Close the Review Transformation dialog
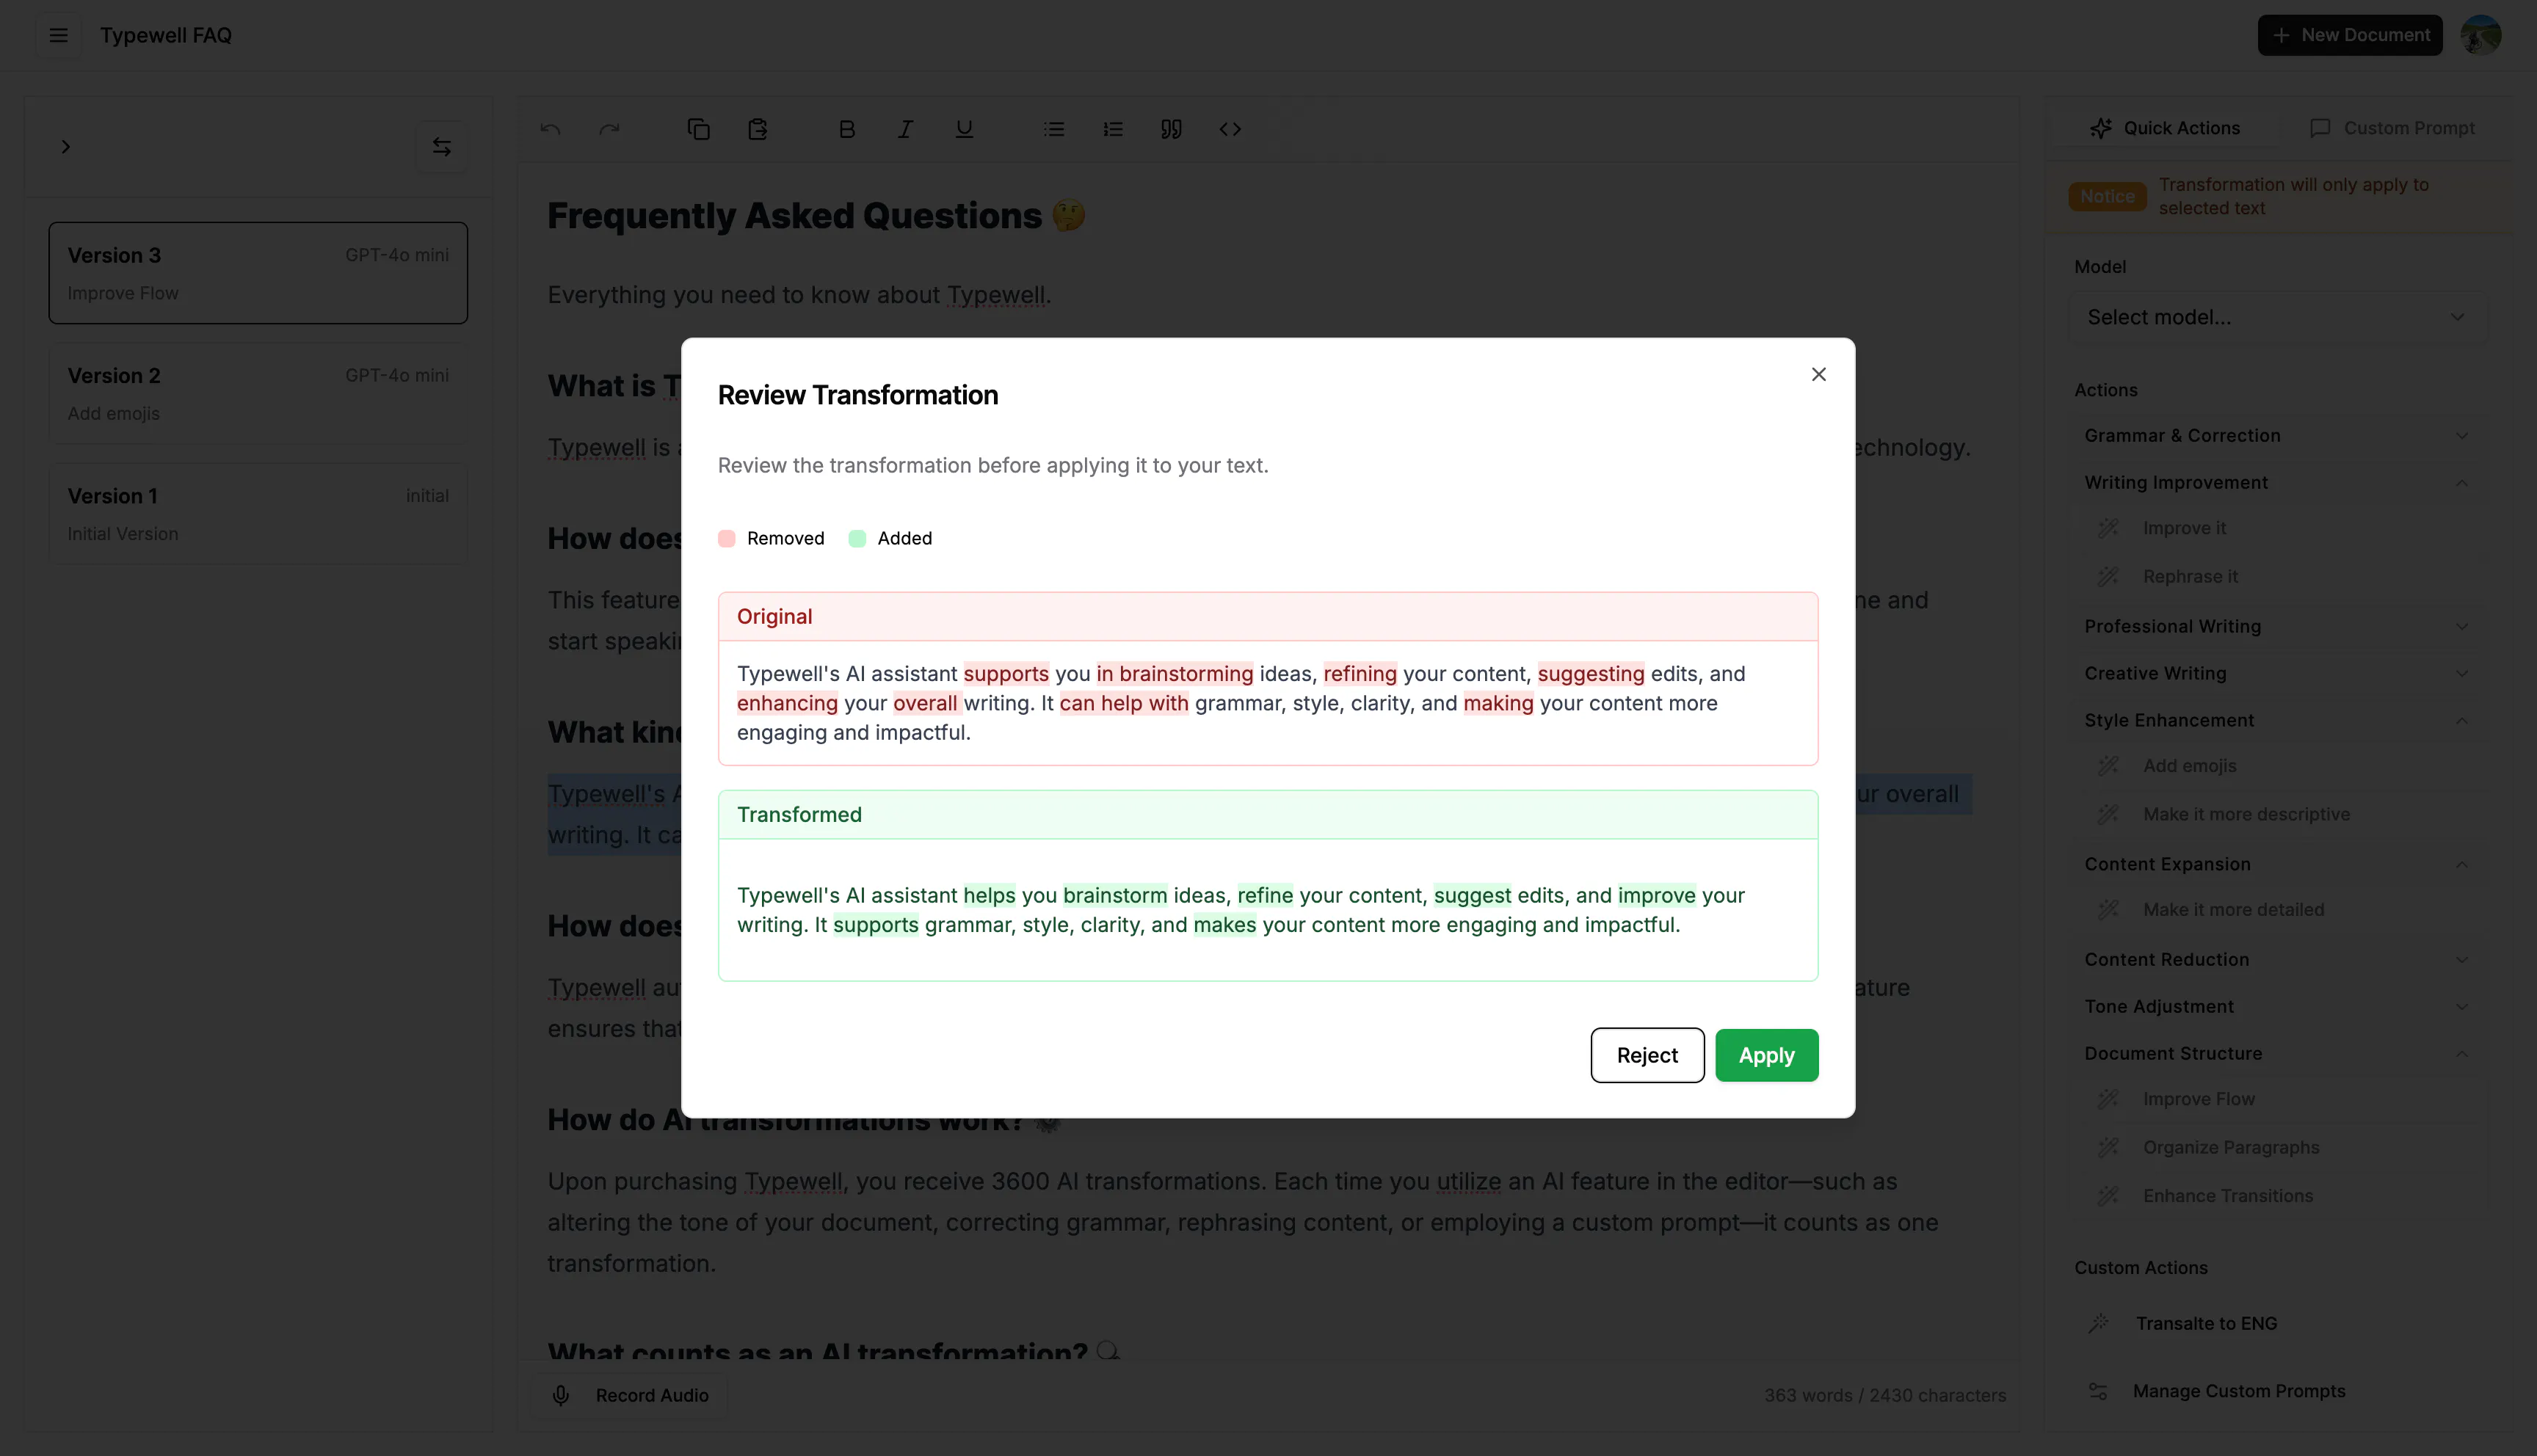Viewport: 2537px width, 1456px height. (x=1818, y=374)
